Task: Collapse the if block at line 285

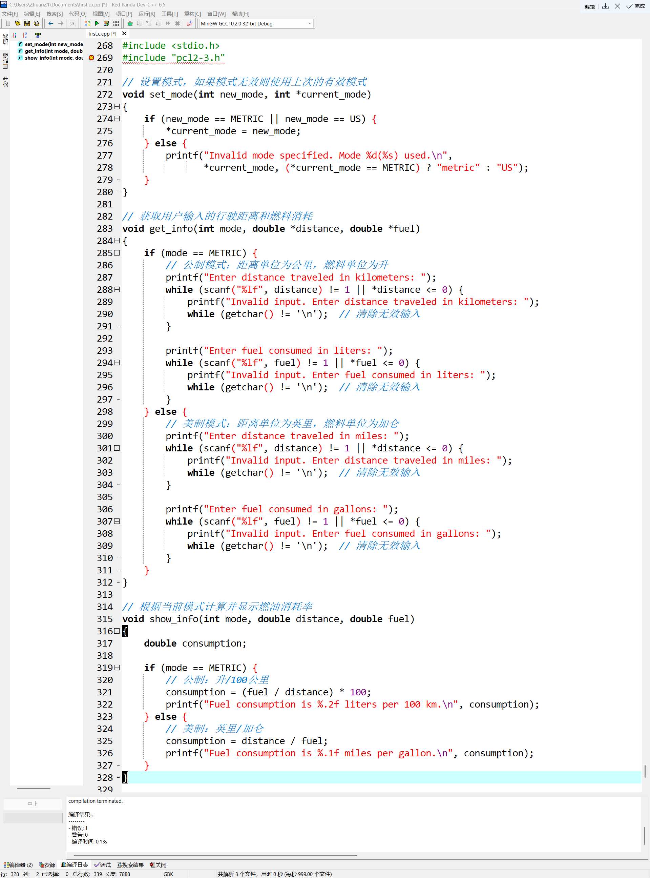Action: [117, 253]
